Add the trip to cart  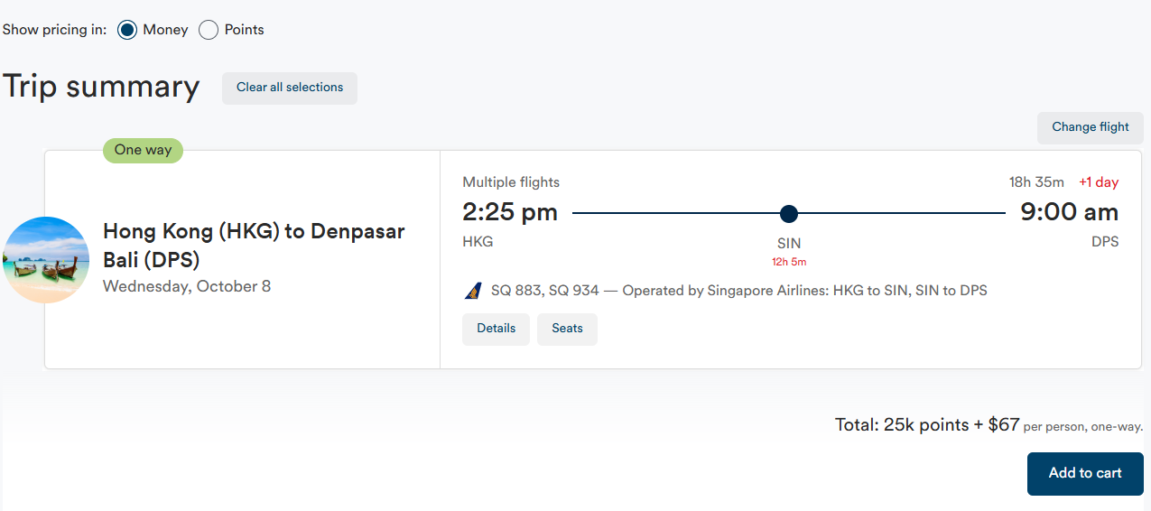pos(1084,473)
